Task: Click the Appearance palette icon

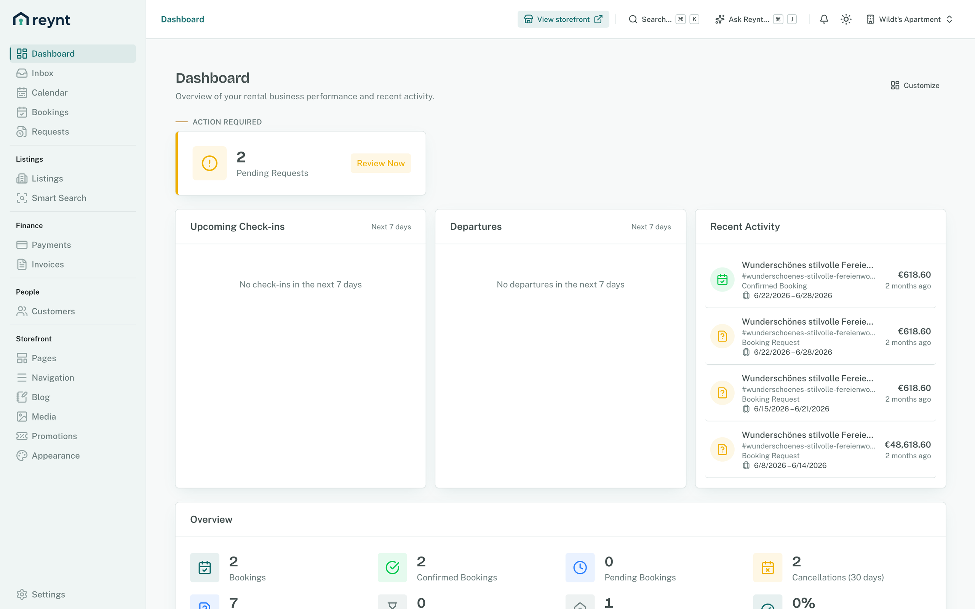Action: 22,456
